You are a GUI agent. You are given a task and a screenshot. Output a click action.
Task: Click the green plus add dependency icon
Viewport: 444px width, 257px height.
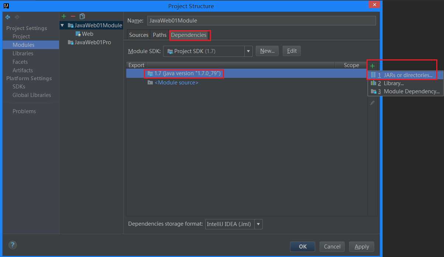point(372,66)
